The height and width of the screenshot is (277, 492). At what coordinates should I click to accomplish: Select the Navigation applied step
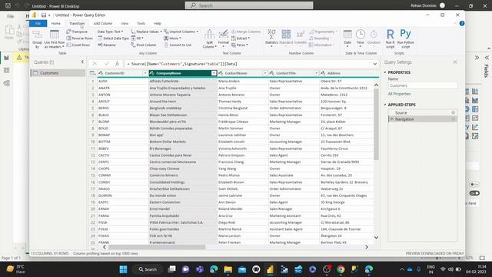click(x=422, y=119)
